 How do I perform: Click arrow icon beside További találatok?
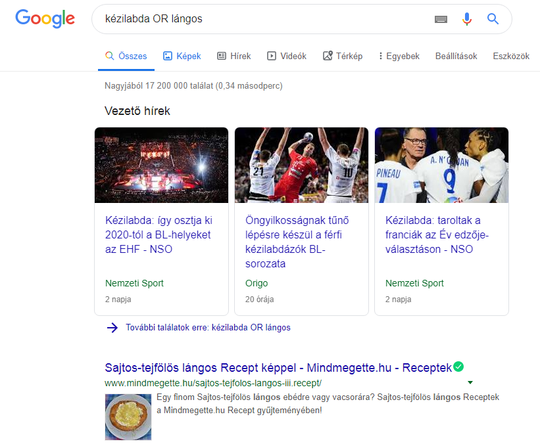click(112, 328)
